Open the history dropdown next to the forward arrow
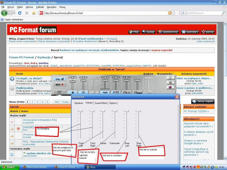The image size is (227, 170). point(14,13)
